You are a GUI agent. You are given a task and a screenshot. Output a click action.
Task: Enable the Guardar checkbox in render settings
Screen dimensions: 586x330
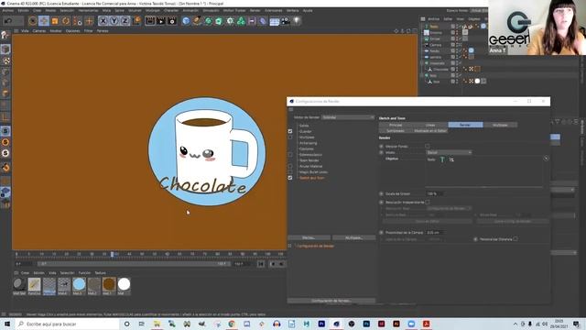(290, 131)
